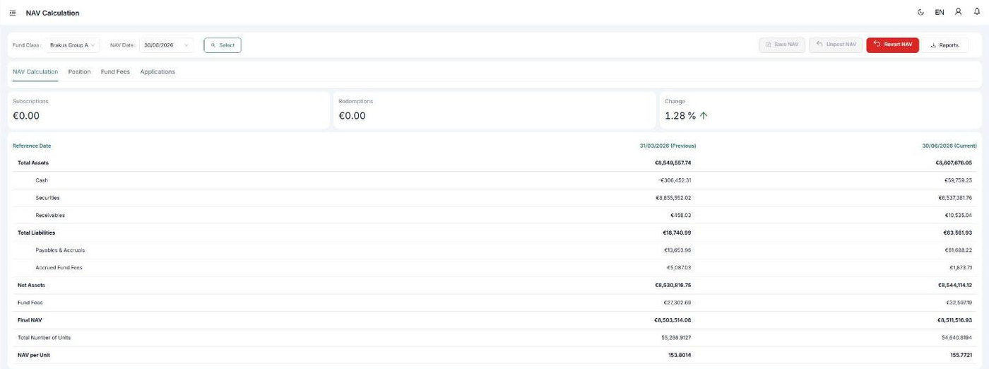Click current Net Assets value €8,544,114.12

pyautogui.click(x=955, y=285)
